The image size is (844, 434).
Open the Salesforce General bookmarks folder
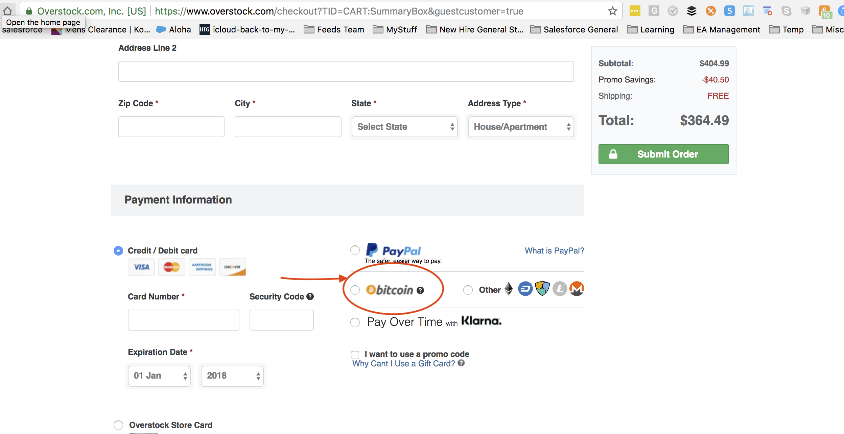[x=574, y=30]
